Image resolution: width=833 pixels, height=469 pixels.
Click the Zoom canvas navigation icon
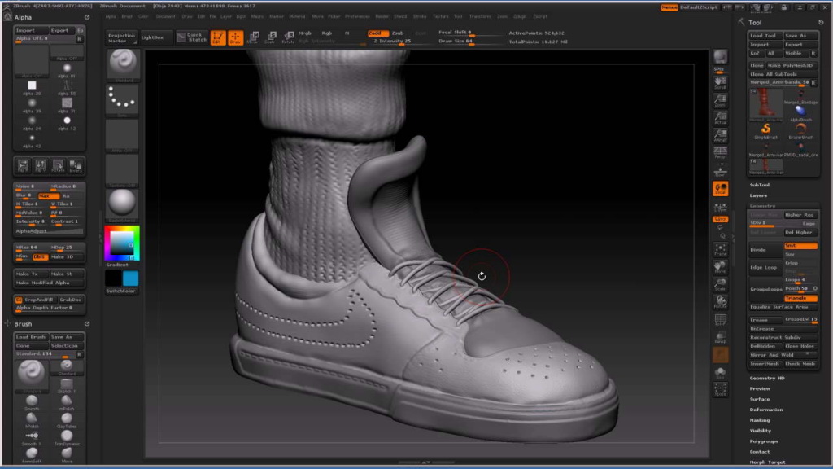pos(721,100)
